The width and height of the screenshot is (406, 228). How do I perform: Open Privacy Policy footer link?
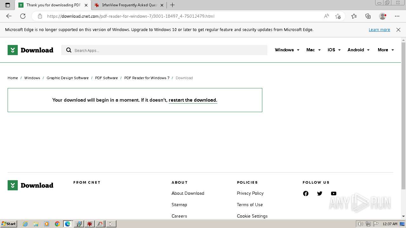[250, 193]
